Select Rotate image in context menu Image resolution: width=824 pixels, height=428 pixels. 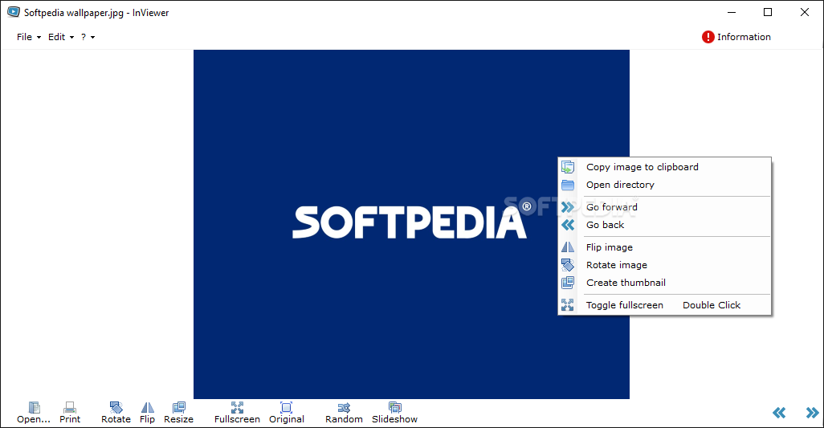(665, 265)
